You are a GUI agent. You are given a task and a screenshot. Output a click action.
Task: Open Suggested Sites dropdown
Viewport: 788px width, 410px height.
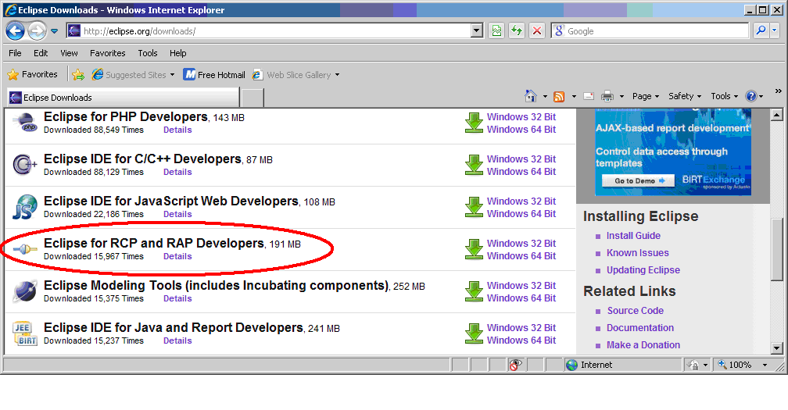coord(133,75)
